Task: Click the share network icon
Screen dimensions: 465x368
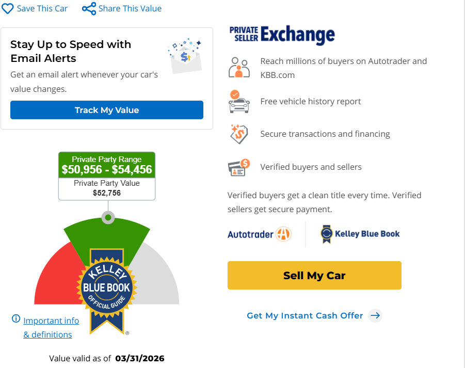Action: click(x=89, y=9)
